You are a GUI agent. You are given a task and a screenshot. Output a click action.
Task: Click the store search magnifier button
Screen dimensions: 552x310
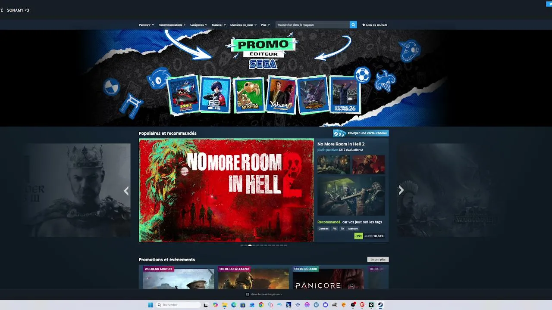(353, 25)
